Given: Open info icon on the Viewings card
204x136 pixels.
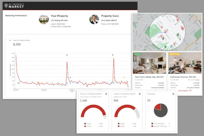Looking at the screenshot, I should click(173, 94).
